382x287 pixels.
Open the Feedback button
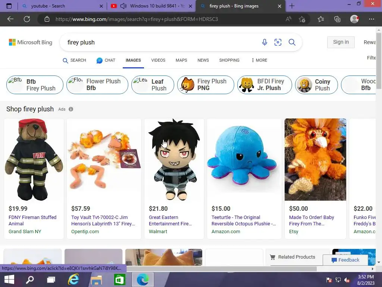pos(345,260)
